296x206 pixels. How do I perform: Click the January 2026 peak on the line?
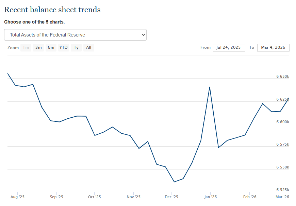(210, 87)
